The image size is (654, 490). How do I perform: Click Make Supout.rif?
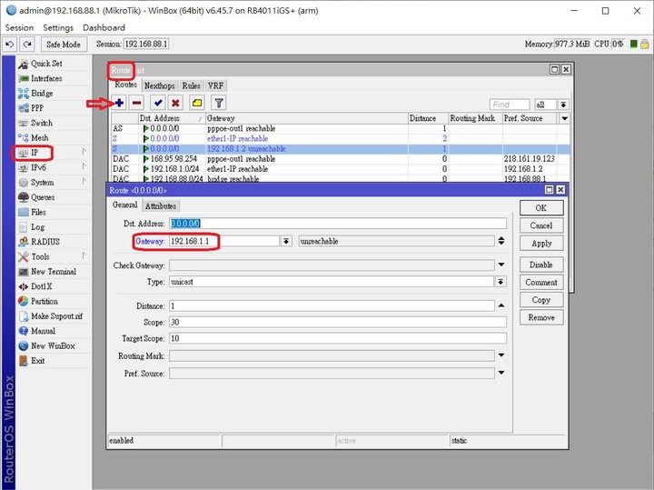(x=56, y=316)
